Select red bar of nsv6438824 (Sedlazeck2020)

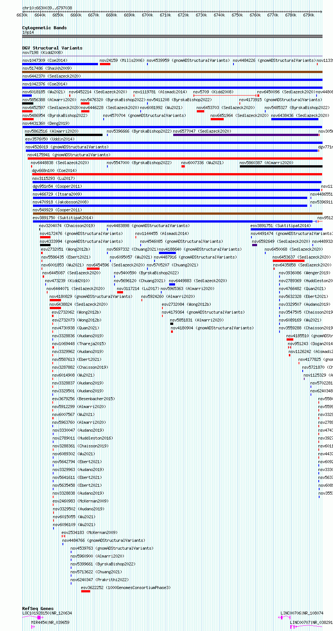55,308
